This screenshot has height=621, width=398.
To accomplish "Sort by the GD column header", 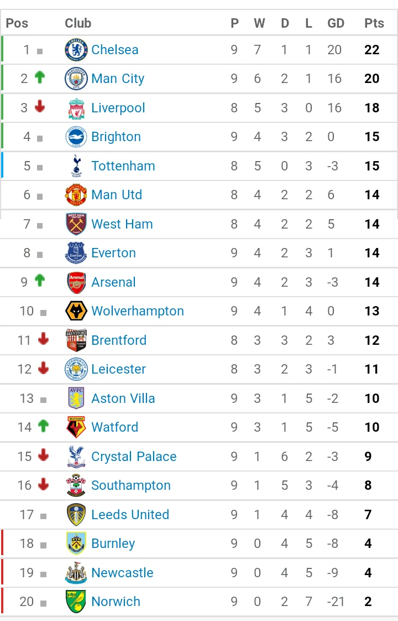I will pos(336,23).
